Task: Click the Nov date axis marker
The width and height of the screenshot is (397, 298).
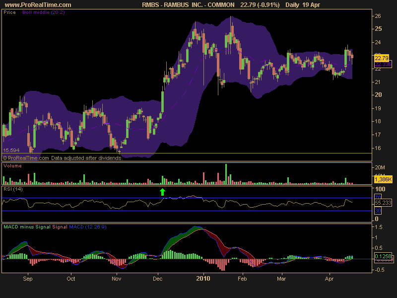Action: 117,279
